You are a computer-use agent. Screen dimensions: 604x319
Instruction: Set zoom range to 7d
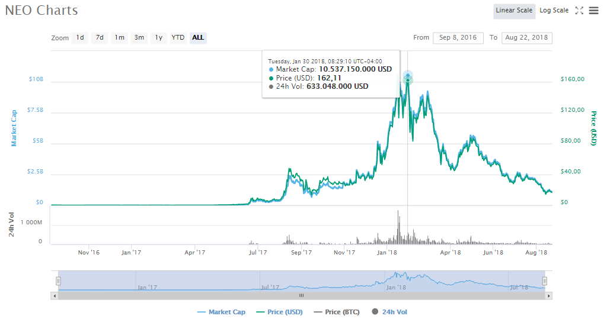100,38
